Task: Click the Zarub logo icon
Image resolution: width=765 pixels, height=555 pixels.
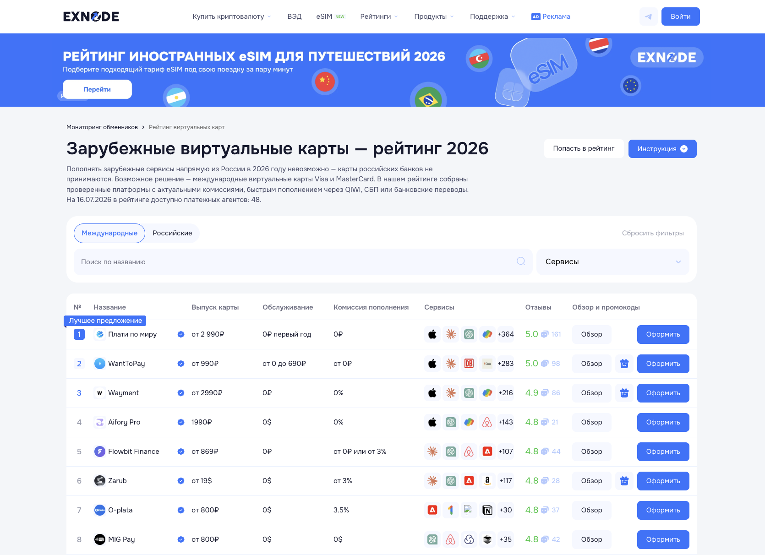Action: point(100,481)
